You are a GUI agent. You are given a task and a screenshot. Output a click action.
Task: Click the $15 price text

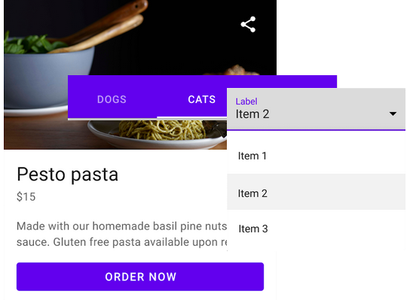[x=26, y=197]
